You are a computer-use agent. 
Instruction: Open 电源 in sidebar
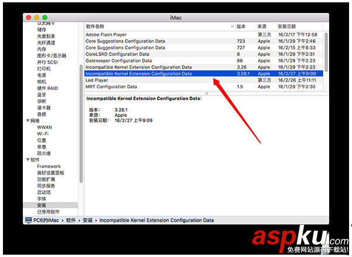(x=42, y=75)
